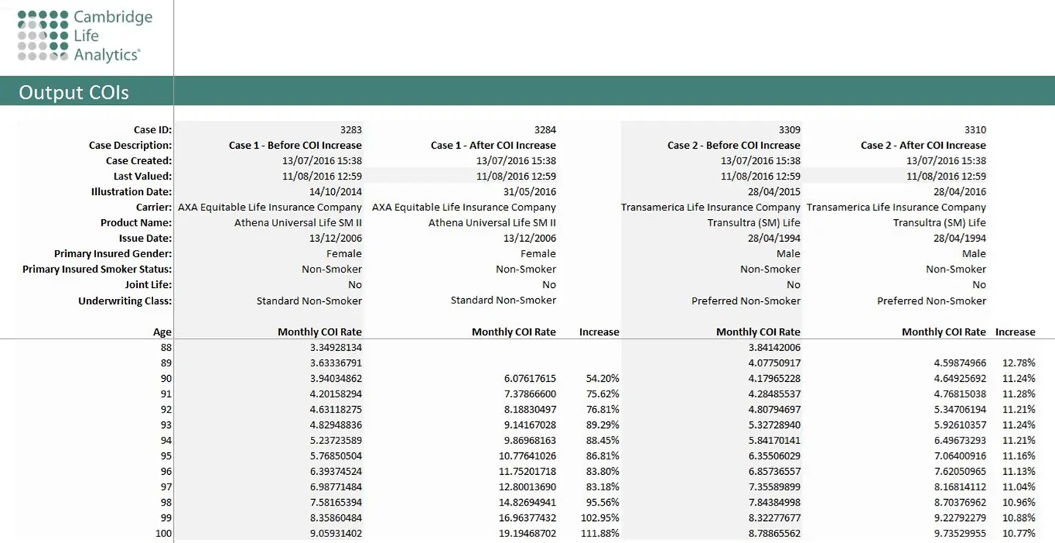The image size is (1055, 543).
Task: Select Athena Universal Life SM II for case 3283
Action: click(298, 223)
